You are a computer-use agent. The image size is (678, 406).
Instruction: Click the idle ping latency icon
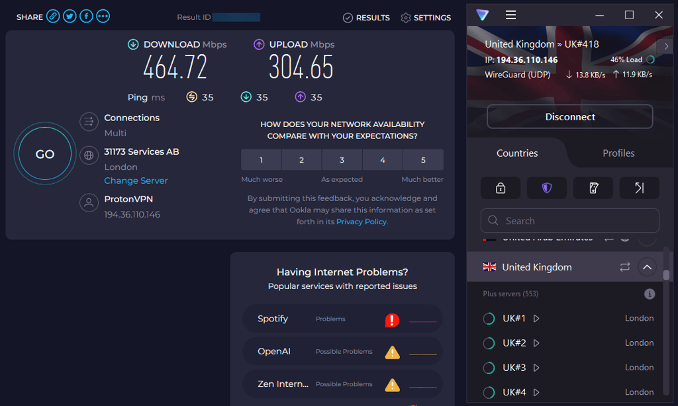click(x=191, y=97)
